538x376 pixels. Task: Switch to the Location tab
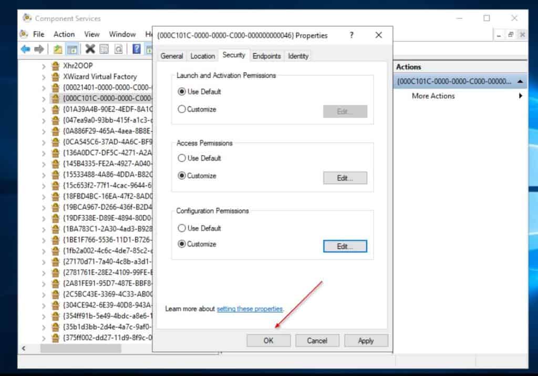[202, 56]
